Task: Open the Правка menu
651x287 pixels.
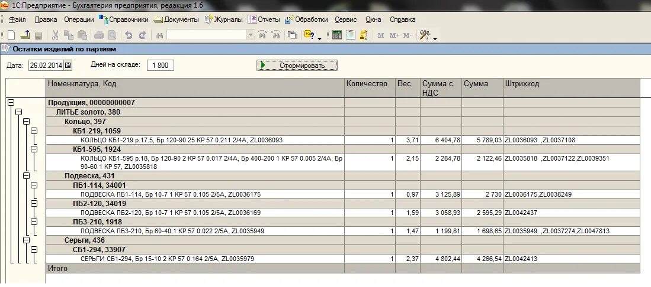Action: tap(46, 19)
